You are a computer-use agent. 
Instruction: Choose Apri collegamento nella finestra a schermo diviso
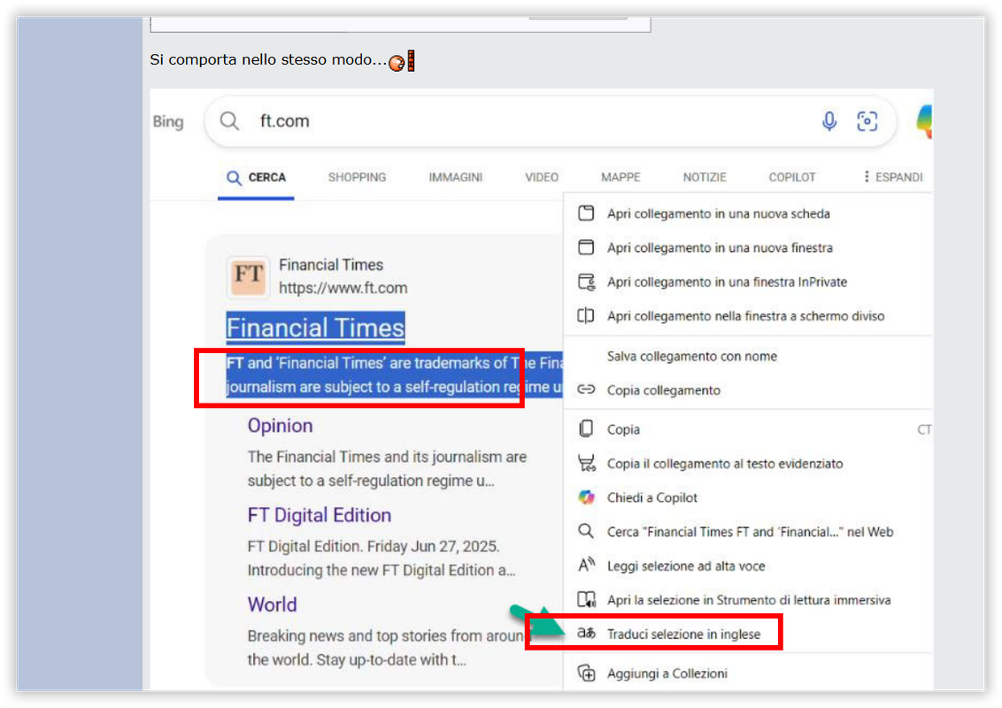tap(748, 316)
